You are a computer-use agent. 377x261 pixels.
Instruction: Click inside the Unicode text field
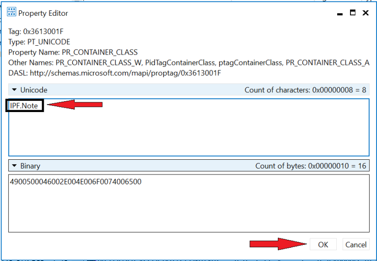click(188, 127)
